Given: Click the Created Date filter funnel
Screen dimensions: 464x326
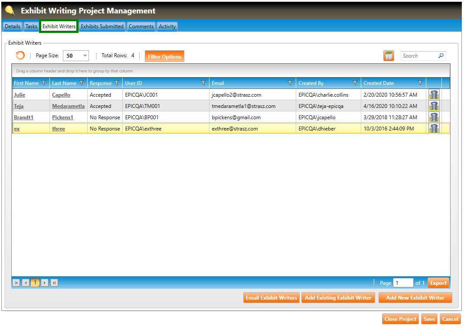Looking at the screenshot, I should [x=420, y=83].
